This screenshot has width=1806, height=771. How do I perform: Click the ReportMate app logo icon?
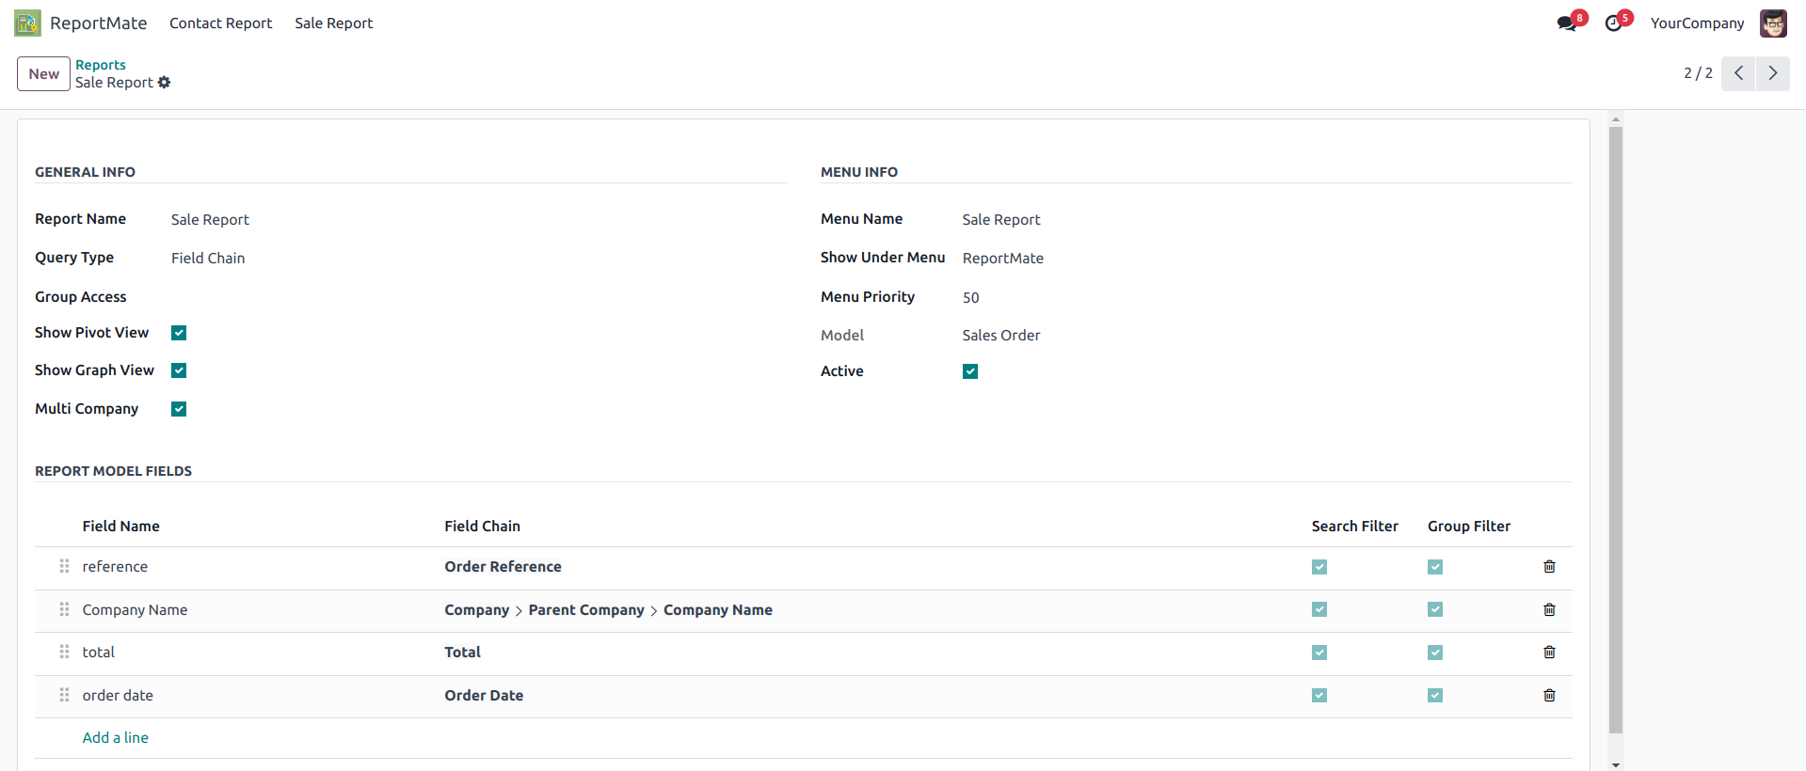click(x=27, y=23)
